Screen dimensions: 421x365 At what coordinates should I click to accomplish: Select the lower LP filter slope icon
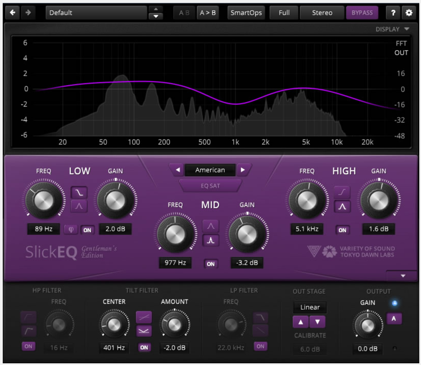(261, 331)
